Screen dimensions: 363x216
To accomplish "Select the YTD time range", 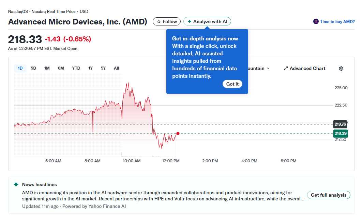I will 76,68.
